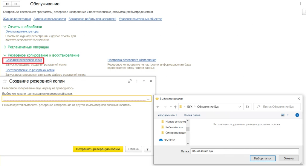
Task: Open Настройка резервного копирования link
Action: [x=132, y=60]
